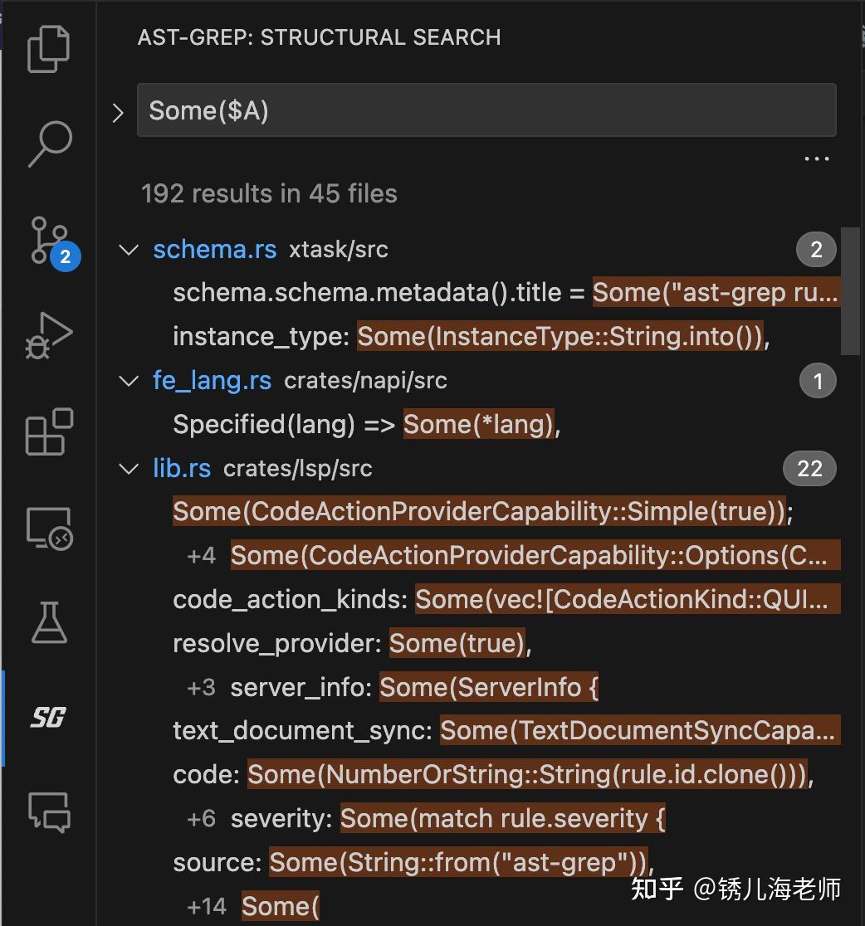Collapse the schema.rs results group

[x=128, y=249]
